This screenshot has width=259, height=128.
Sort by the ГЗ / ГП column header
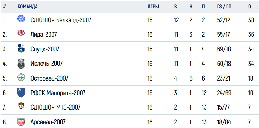224,7
